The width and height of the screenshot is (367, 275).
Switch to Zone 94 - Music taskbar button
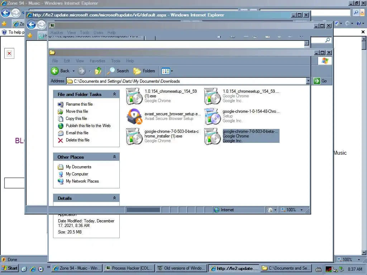click(x=77, y=268)
